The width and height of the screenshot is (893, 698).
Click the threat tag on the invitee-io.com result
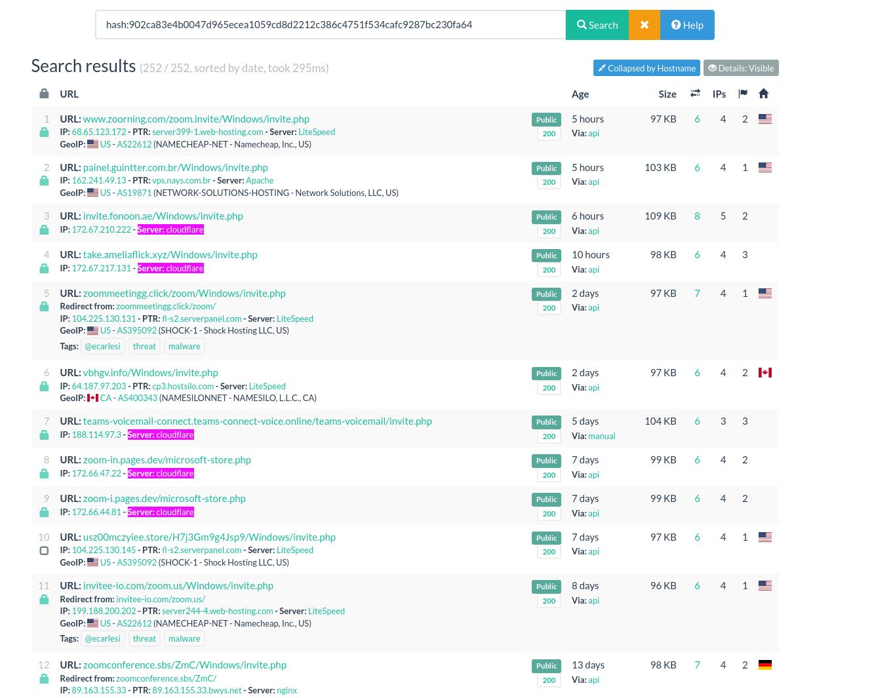(x=144, y=639)
